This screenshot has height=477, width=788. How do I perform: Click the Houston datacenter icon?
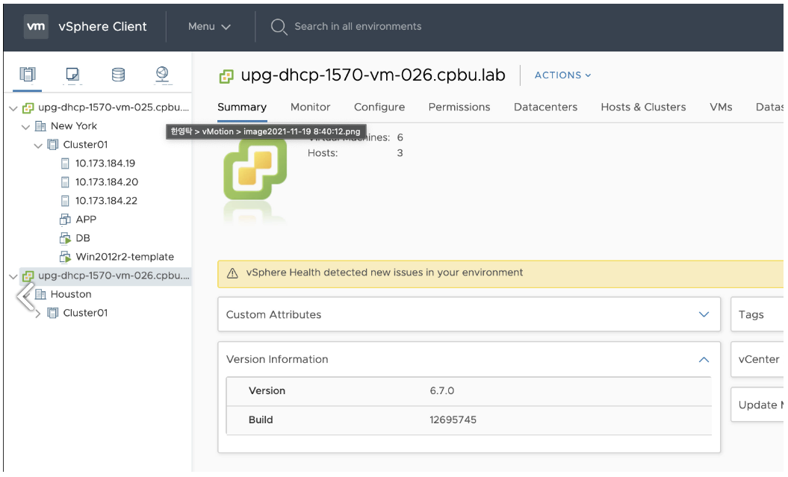tap(40, 294)
